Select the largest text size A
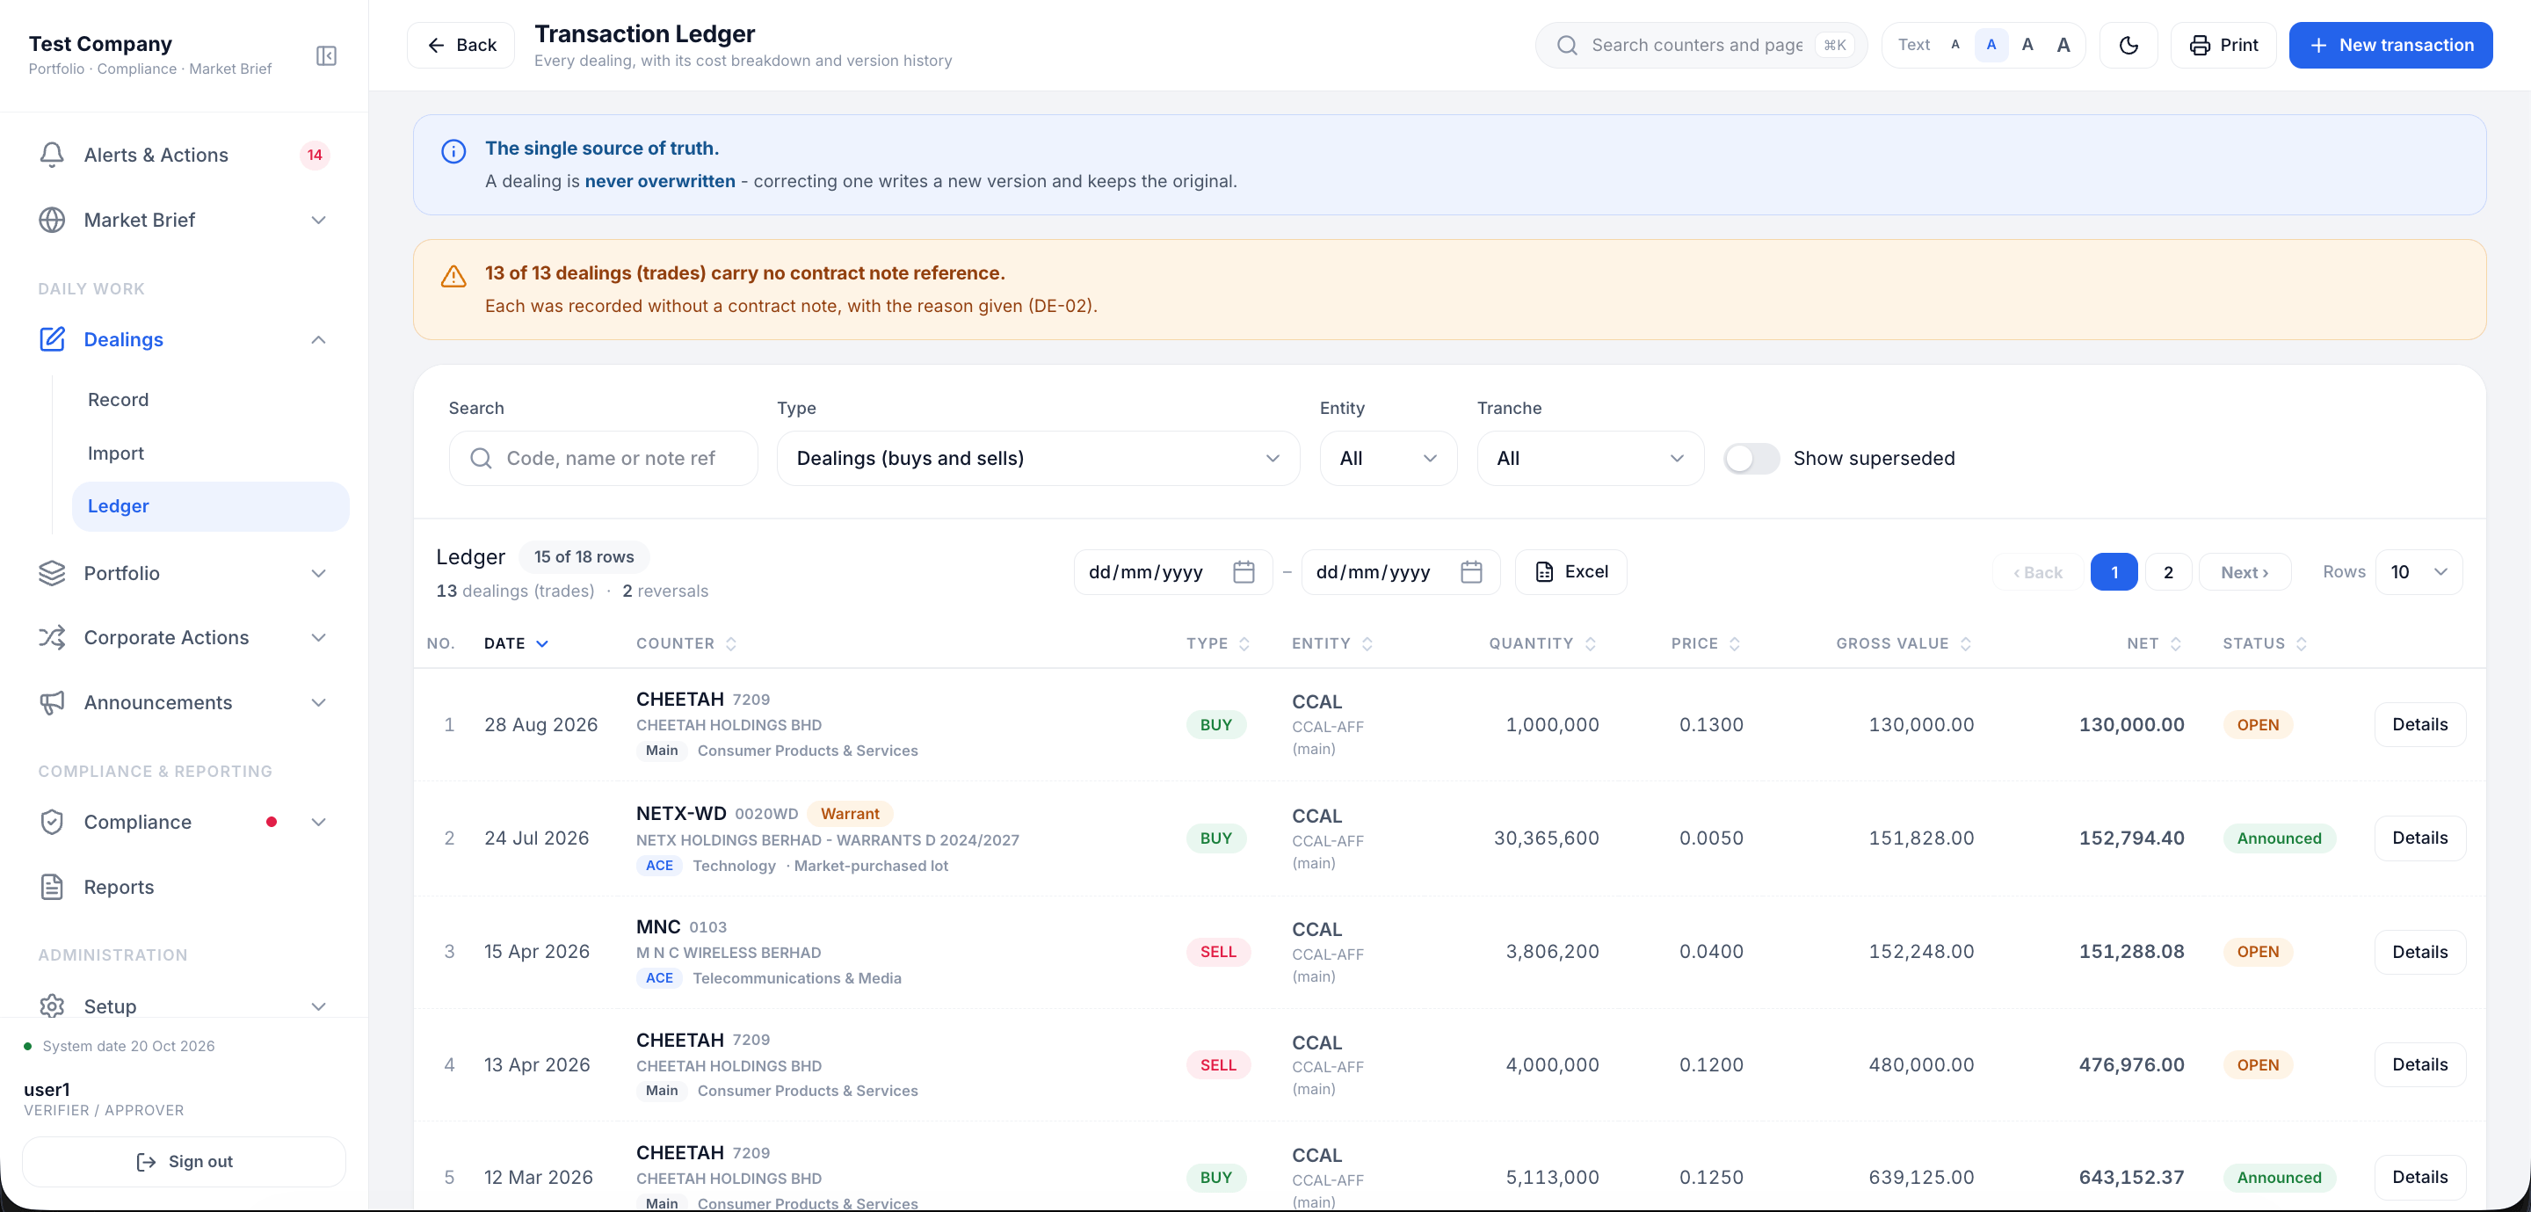This screenshot has width=2531, height=1212. coord(2063,45)
